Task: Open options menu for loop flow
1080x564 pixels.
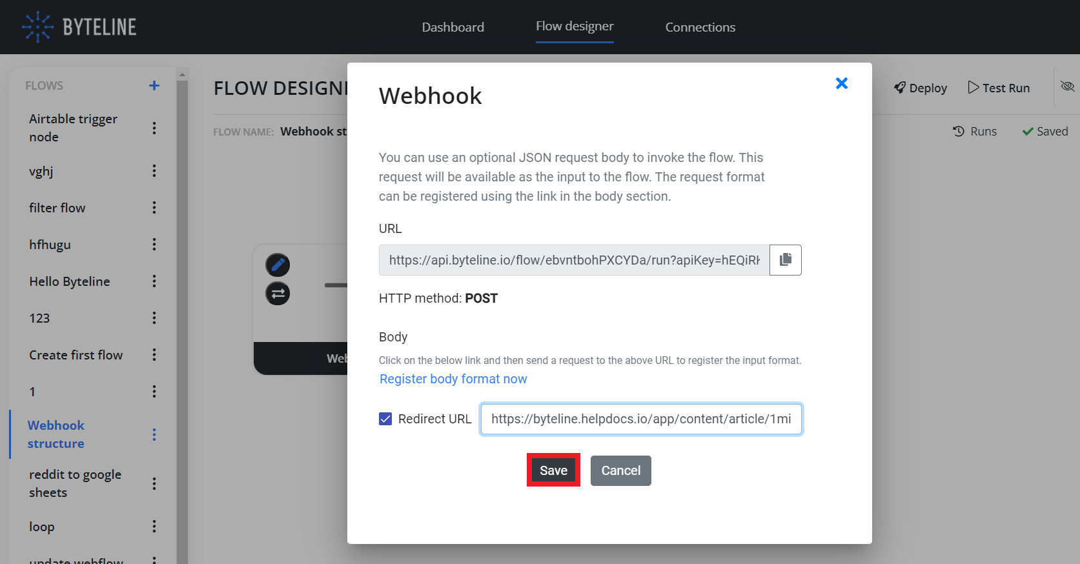Action: 154,527
